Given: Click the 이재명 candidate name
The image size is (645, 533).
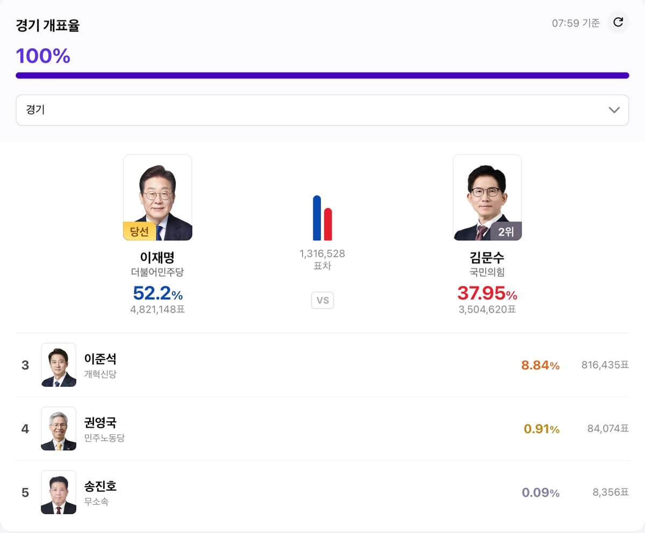Looking at the screenshot, I should click(x=157, y=257).
